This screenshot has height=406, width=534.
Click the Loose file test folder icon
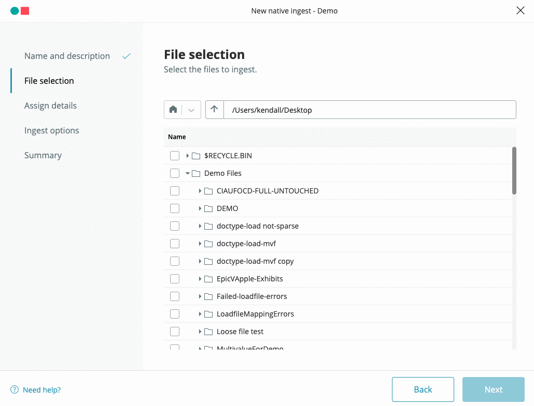coord(208,332)
